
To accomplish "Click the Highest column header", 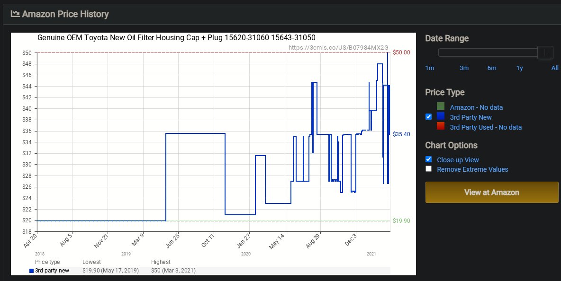I will point(161,262).
